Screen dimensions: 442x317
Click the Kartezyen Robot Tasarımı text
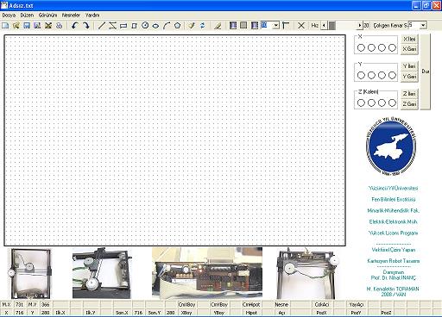click(x=394, y=261)
